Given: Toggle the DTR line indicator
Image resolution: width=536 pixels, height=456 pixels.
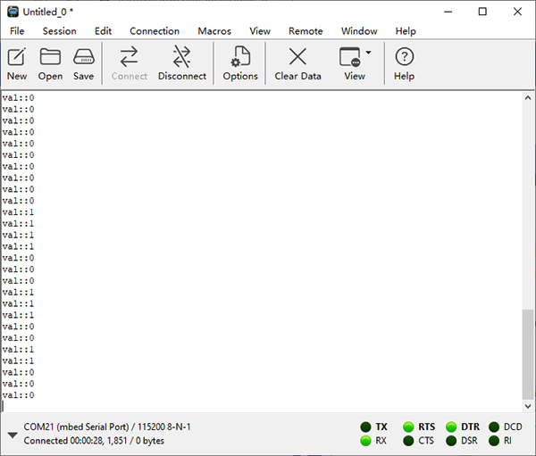Looking at the screenshot, I should [451, 427].
